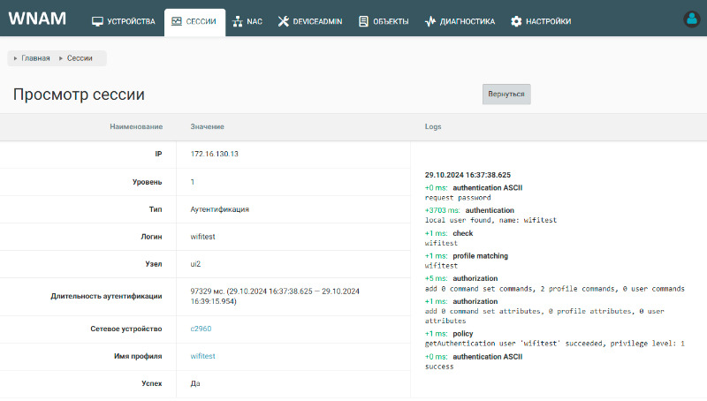Open the Сессии tab label
Viewport: 707px width, 401px height.
pyautogui.click(x=201, y=21)
